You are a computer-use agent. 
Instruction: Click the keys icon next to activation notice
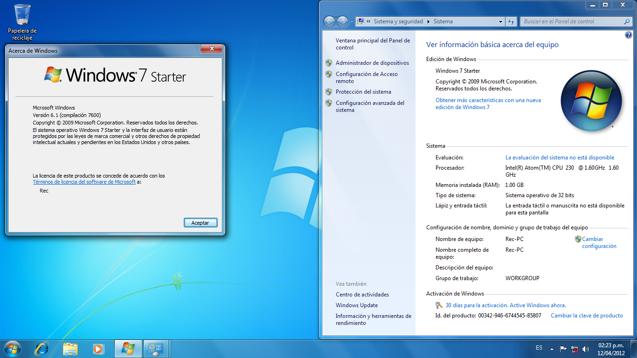click(x=439, y=305)
